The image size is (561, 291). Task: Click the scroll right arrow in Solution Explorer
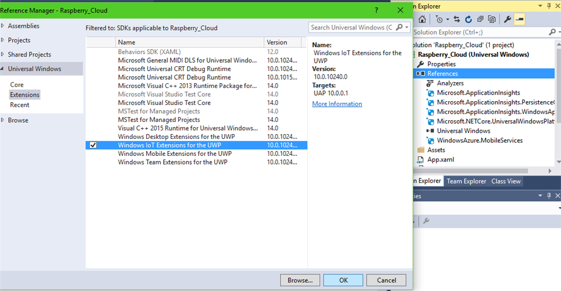coord(550,171)
